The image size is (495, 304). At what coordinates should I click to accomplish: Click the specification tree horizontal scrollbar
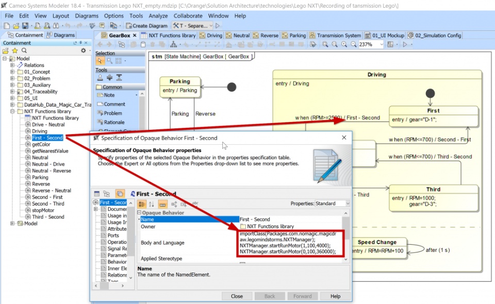(109, 286)
